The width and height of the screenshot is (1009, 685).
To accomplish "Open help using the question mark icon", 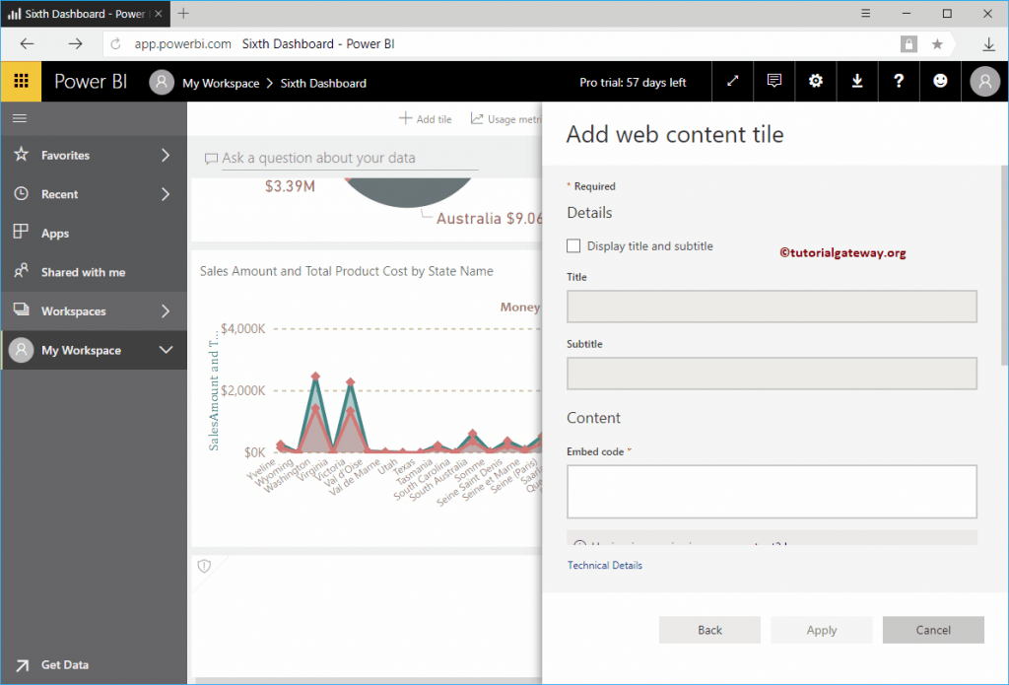I will pyautogui.click(x=898, y=81).
